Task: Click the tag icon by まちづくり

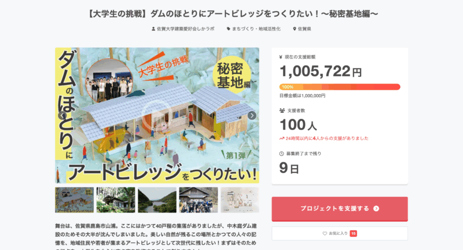Action: click(x=229, y=28)
